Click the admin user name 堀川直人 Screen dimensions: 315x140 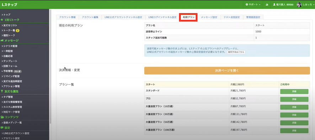point(283,4)
